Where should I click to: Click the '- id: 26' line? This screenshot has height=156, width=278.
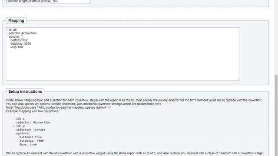[12, 30]
